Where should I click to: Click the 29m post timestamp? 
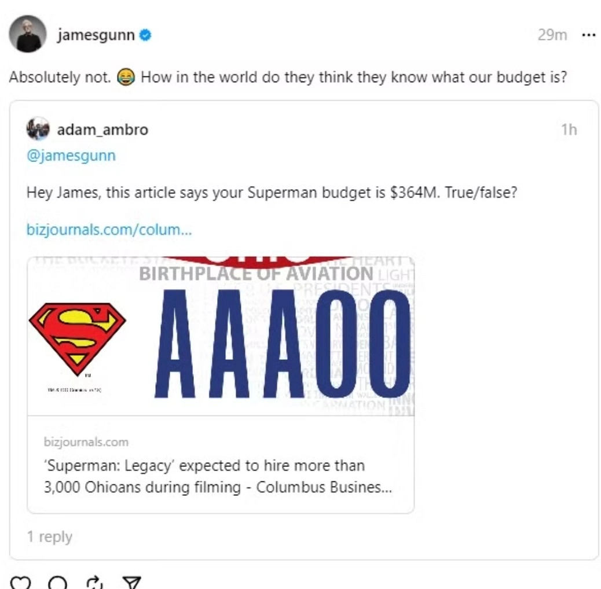pyautogui.click(x=552, y=35)
